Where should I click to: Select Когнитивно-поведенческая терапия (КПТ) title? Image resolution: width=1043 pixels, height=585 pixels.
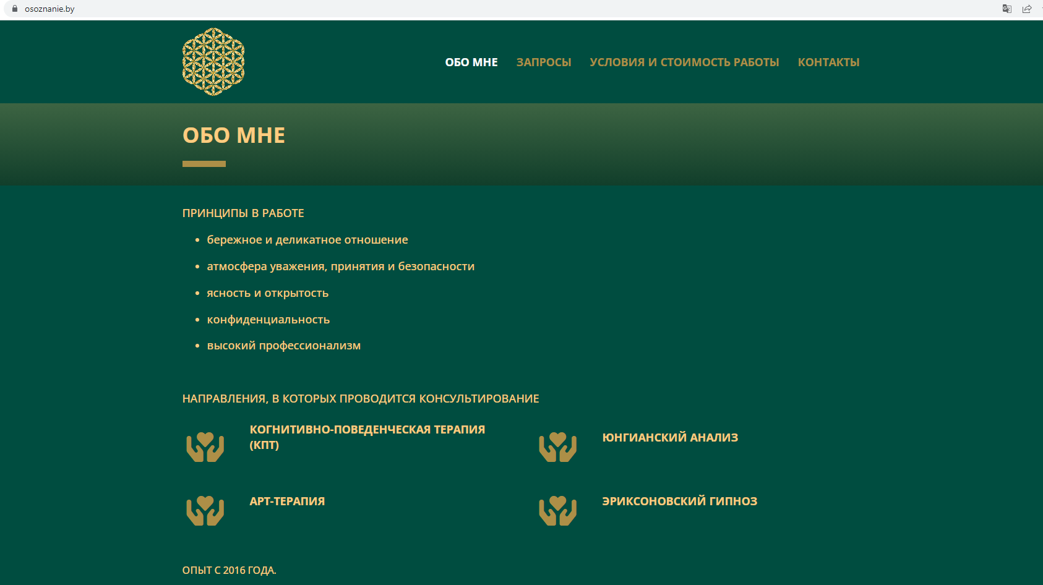coord(367,437)
